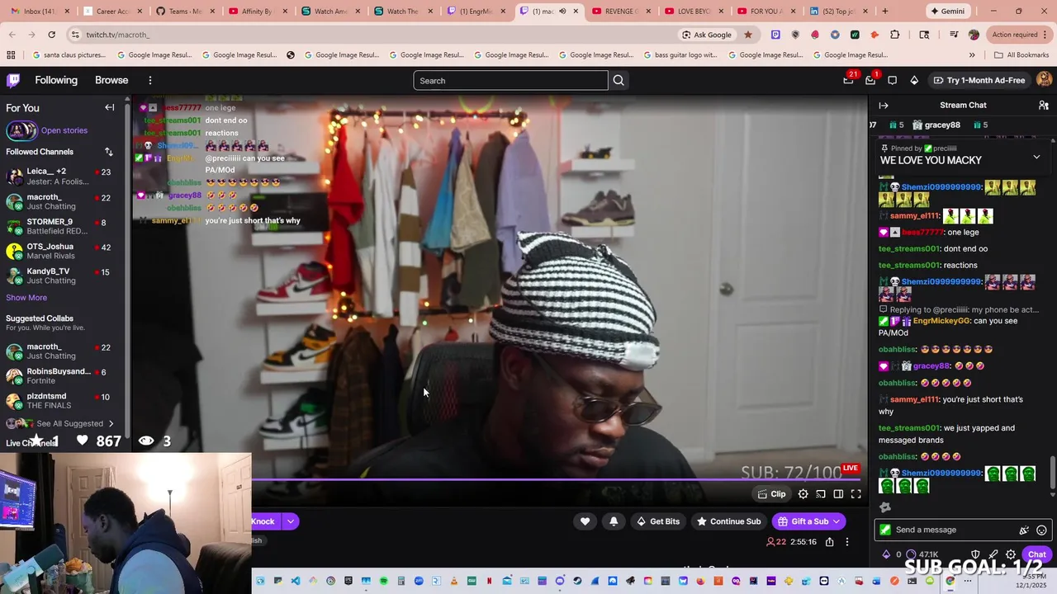Image resolution: width=1057 pixels, height=594 pixels.
Task: Switch to the LinkedIn Top jobs tab
Action: 839,12
